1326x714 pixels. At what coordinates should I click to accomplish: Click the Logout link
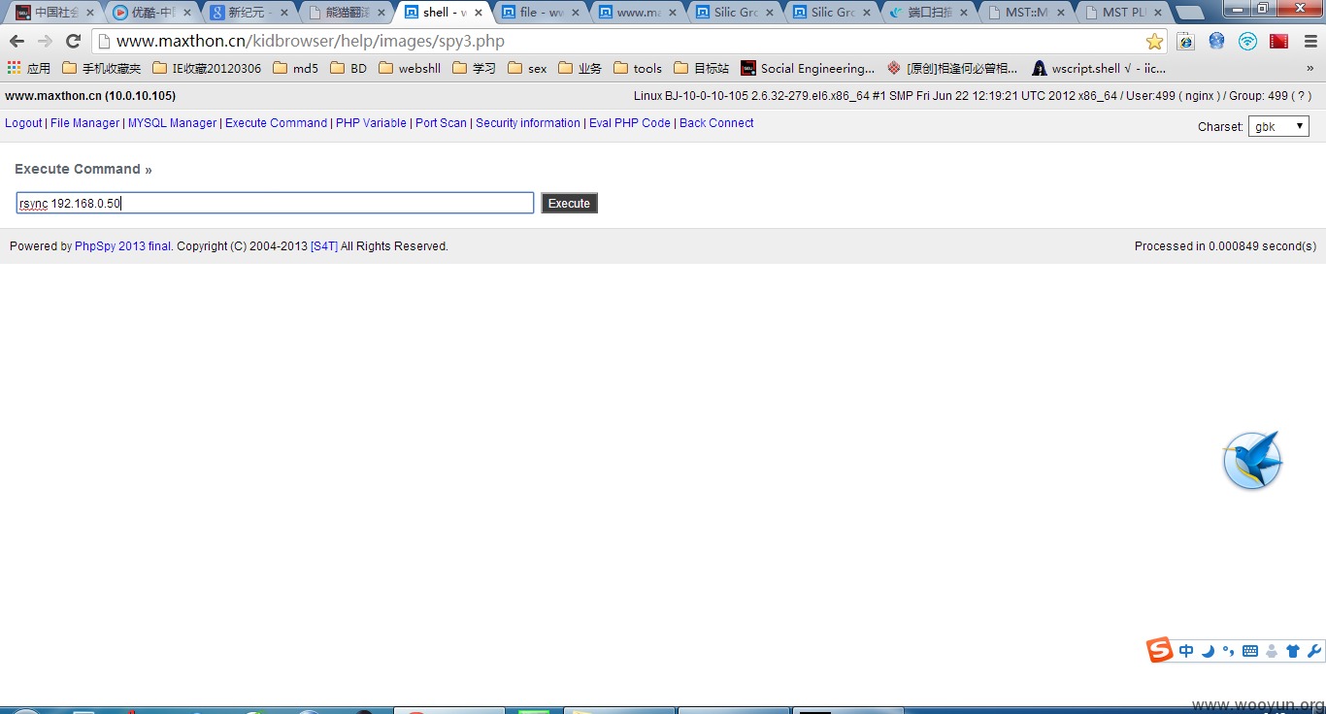point(23,123)
